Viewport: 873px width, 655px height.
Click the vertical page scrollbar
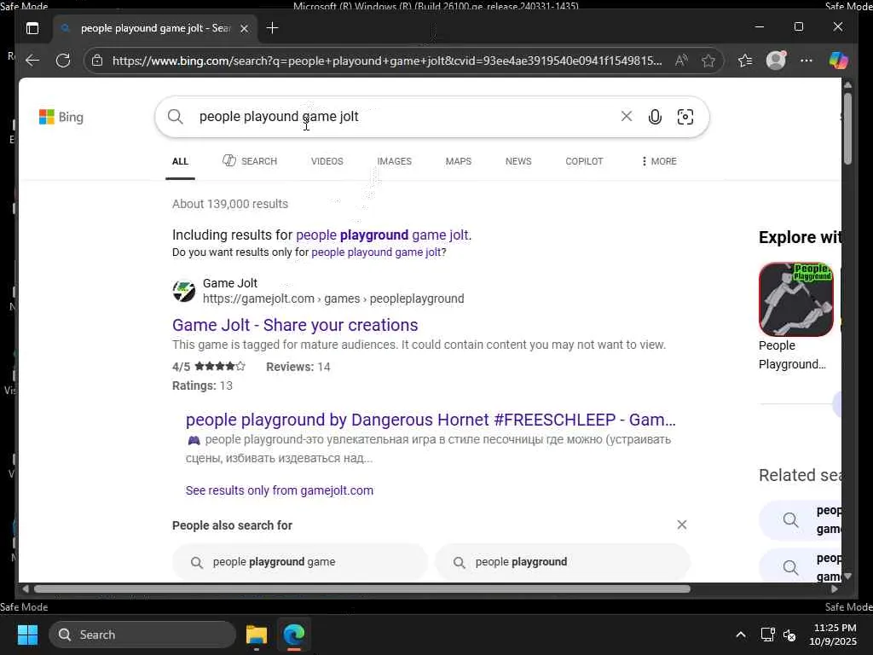(847, 128)
